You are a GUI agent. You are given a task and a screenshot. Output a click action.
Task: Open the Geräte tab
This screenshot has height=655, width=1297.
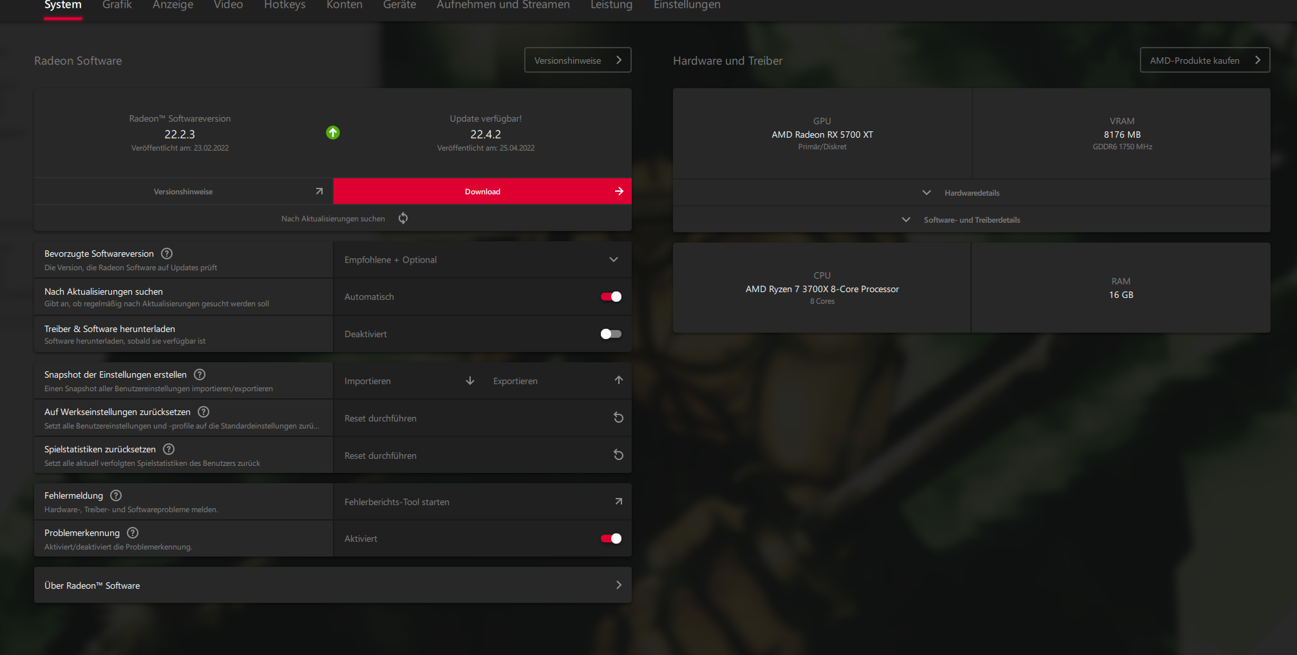tap(400, 5)
